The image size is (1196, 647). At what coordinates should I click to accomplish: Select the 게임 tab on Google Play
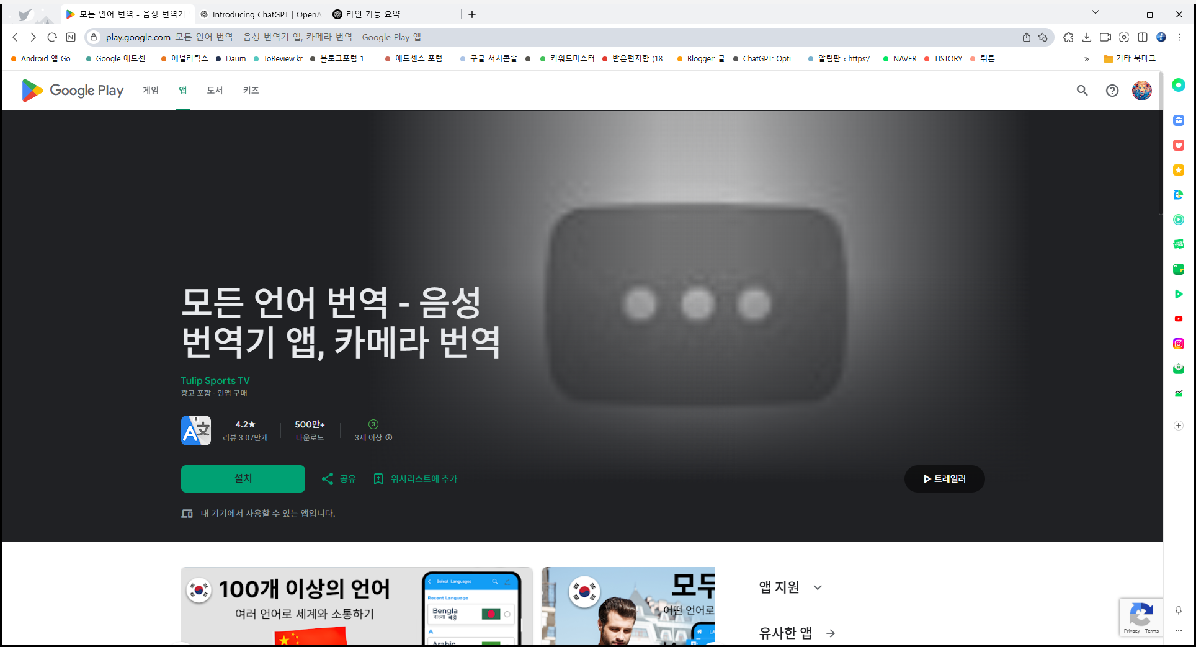(150, 90)
